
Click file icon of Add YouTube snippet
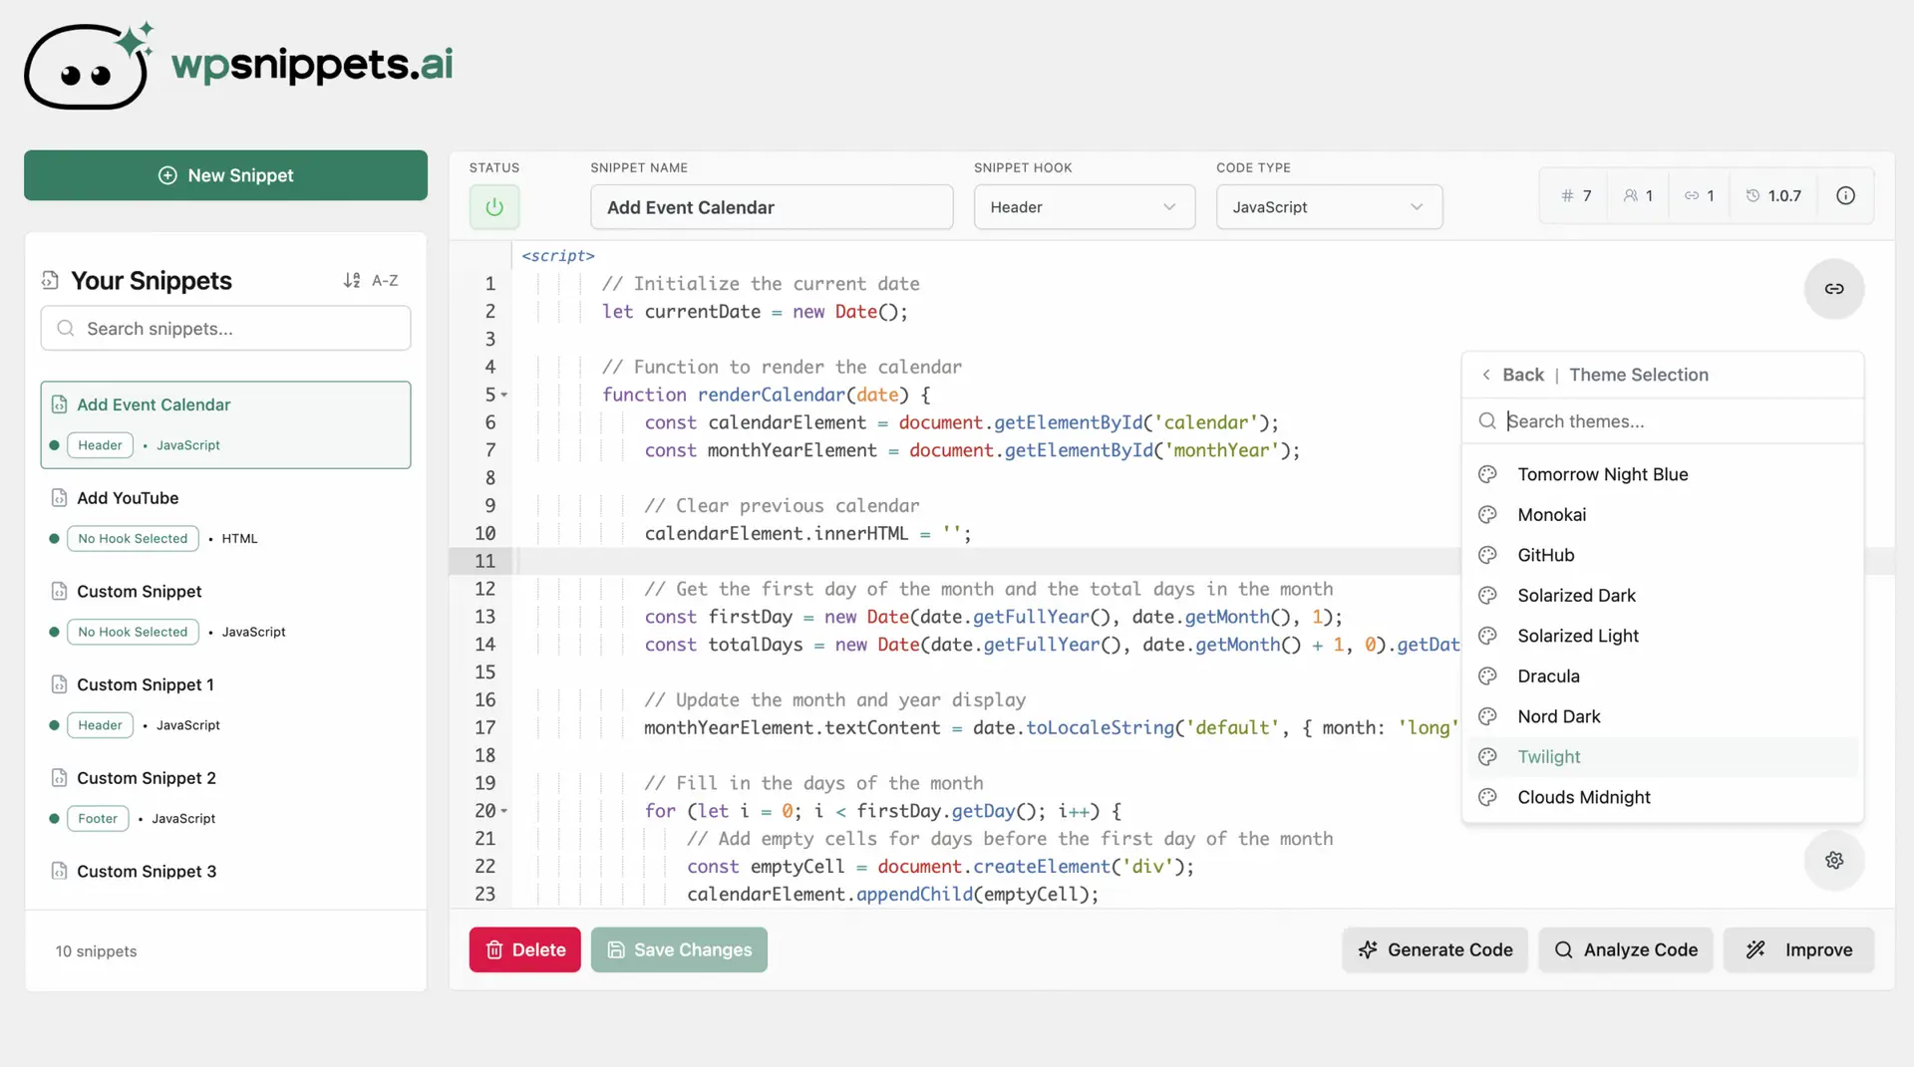coord(59,497)
